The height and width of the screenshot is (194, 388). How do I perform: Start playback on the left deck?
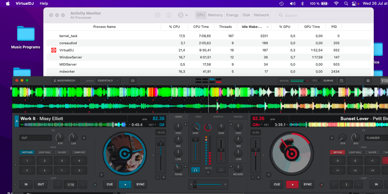click(x=125, y=184)
